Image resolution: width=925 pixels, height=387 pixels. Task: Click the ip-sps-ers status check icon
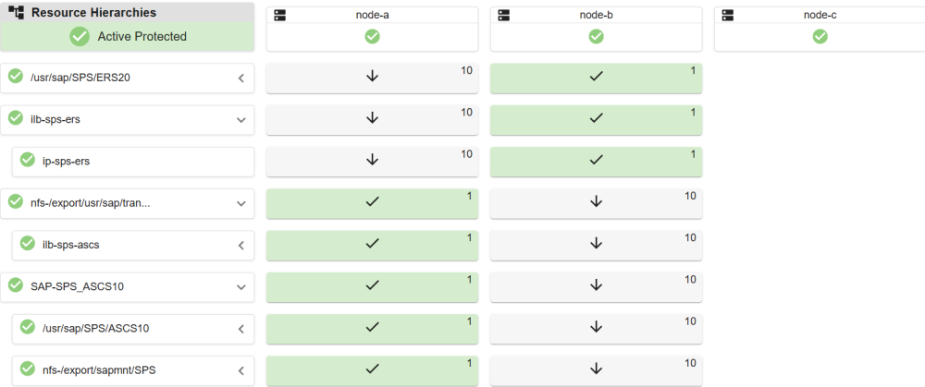pos(28,160)
